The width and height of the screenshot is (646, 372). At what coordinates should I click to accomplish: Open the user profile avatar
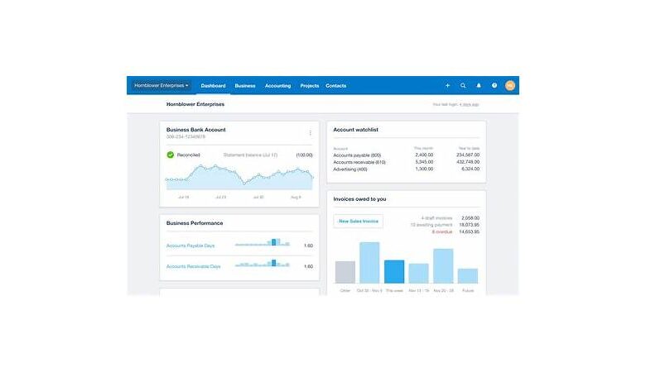(x=510, y=85)
